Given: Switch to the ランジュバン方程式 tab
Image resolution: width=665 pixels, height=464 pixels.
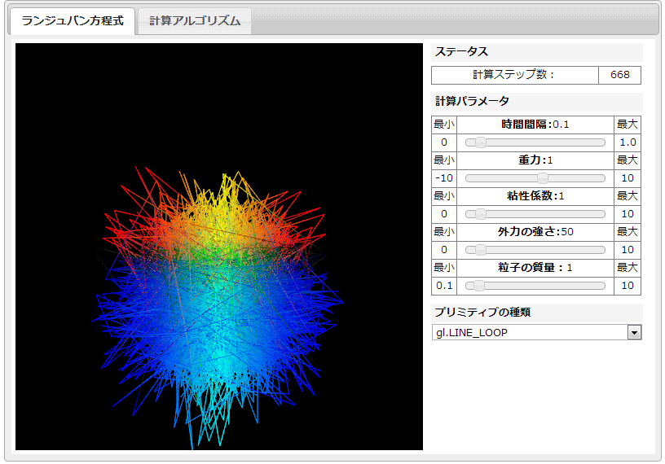Looking at the screenshot, I should click(x=72, y=21).
